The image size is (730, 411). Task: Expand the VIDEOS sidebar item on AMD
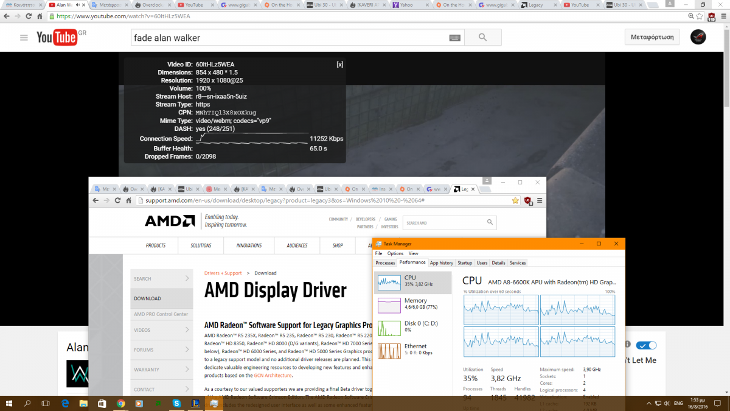[161, 330]
